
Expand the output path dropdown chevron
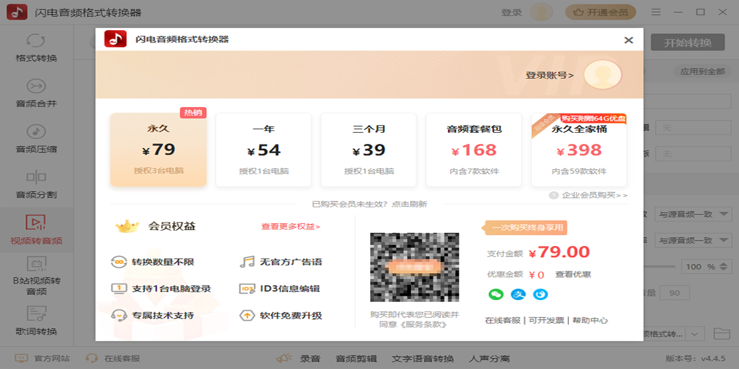[x=695, y=334]
